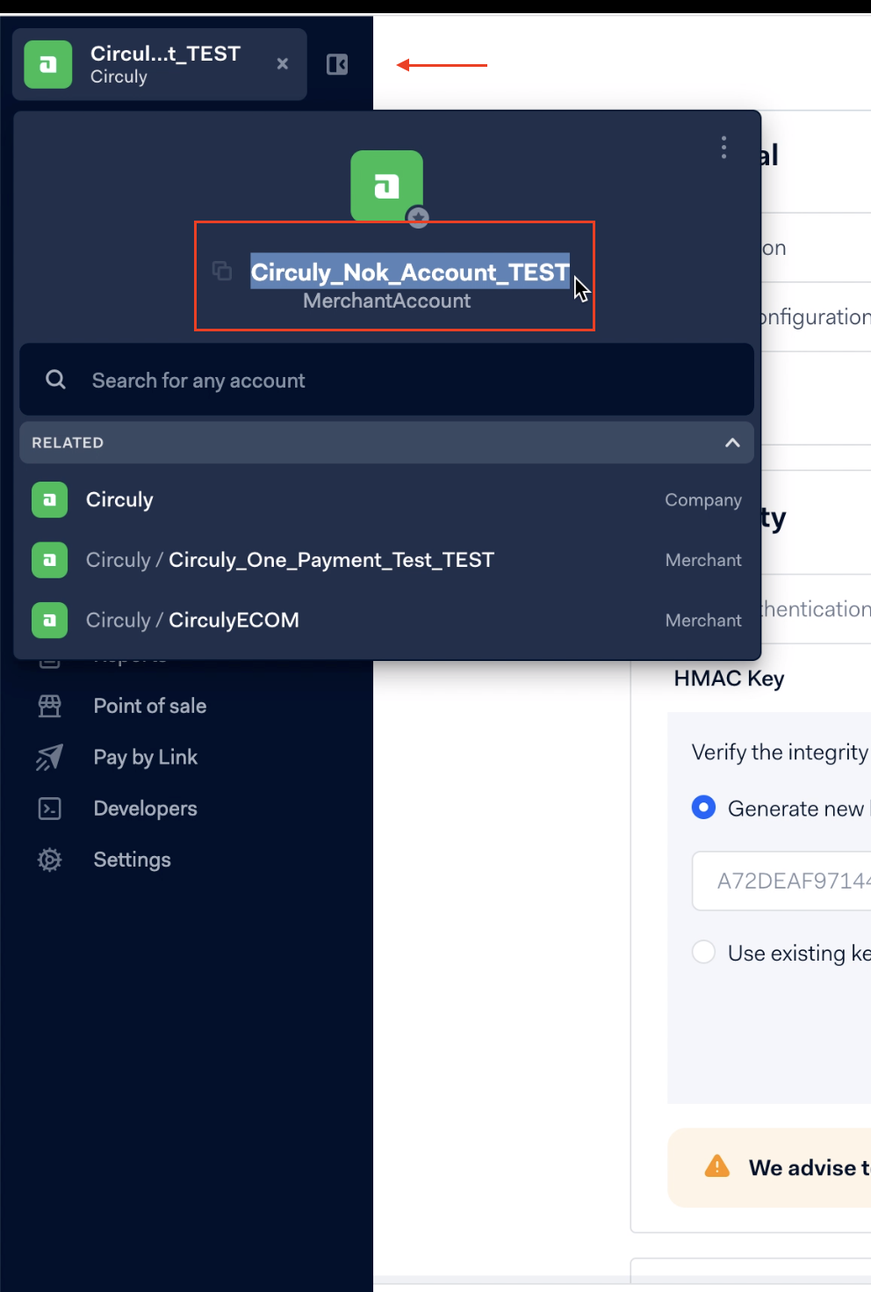Click the MerchantAccount label
The image size is (871, 1292).
click(386, 301)
